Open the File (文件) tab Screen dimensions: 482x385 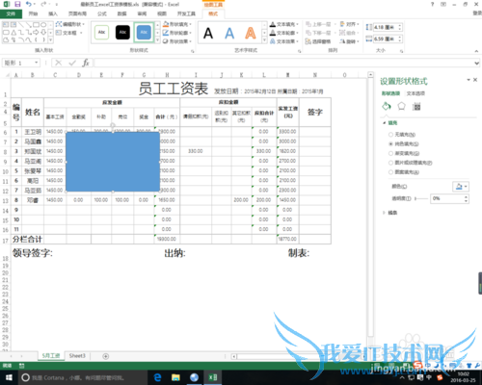click(11, 13)
